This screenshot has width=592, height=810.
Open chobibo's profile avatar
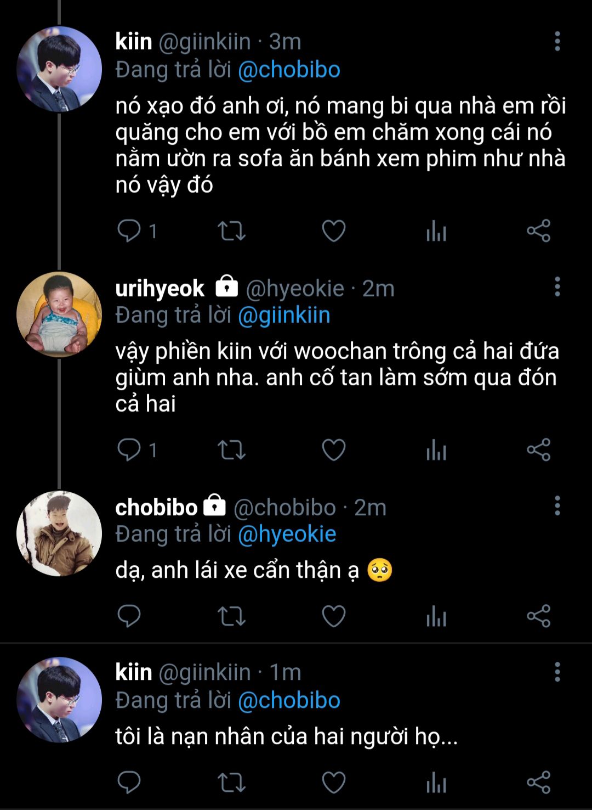[59, 533]
